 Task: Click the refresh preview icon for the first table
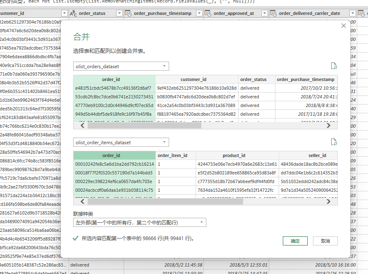(334, 66)
